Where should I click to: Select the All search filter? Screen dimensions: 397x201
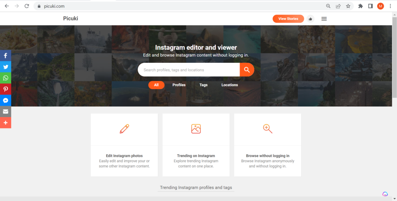coord(156,85)
